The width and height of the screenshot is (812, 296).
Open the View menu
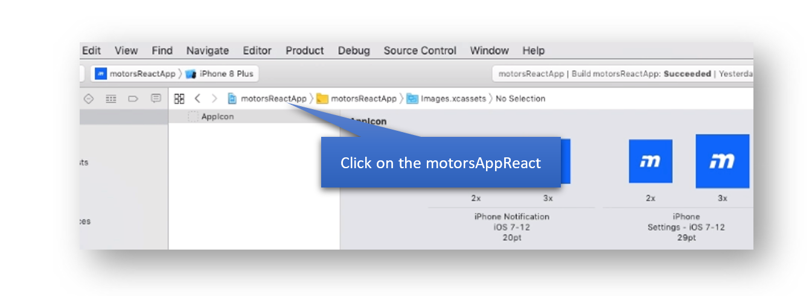(126, 51)
